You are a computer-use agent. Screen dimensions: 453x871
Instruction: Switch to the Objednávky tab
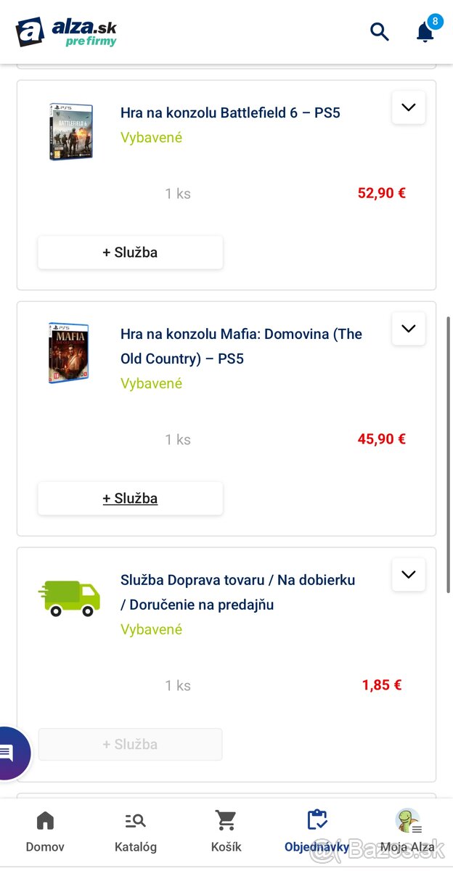tap(317, 831)
